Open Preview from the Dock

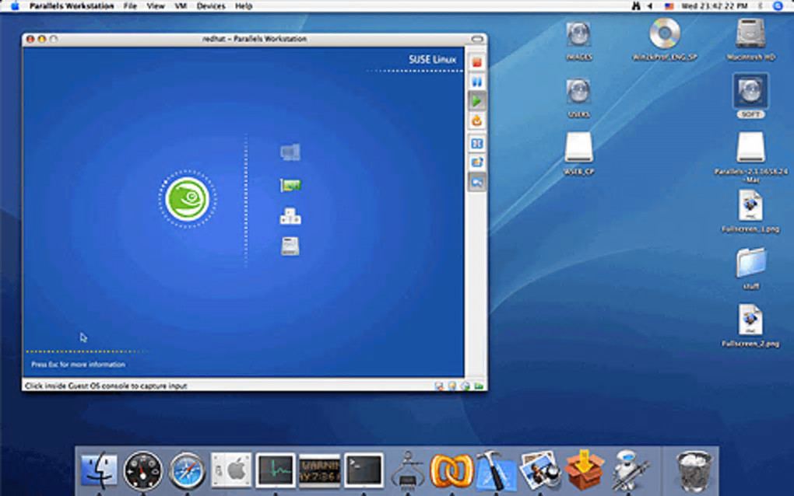[539, 470]
